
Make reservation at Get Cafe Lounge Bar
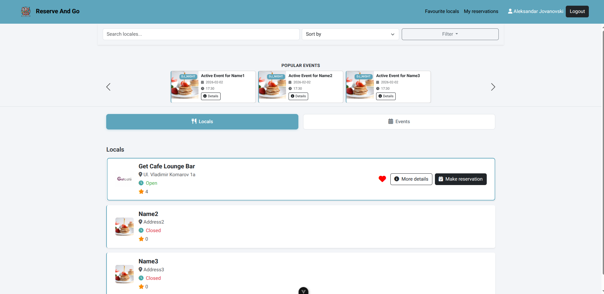click(x=461, y=179)
